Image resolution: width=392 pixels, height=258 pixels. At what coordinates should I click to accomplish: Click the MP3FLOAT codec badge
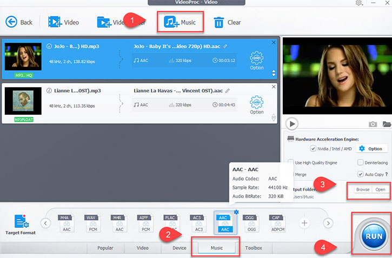point(24,120)
